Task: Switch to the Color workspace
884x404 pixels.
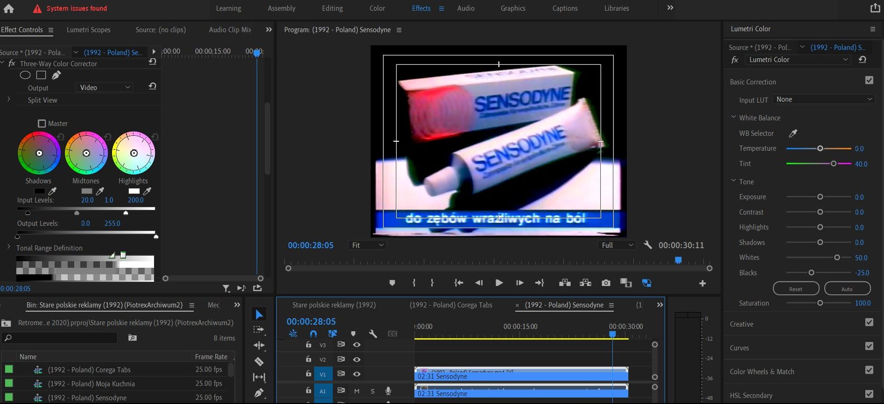Action: click(x=377, y=8)
